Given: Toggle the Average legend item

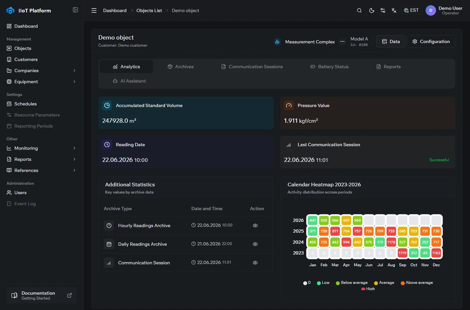Looking at the screenshot, I should (x=384, y=283).
